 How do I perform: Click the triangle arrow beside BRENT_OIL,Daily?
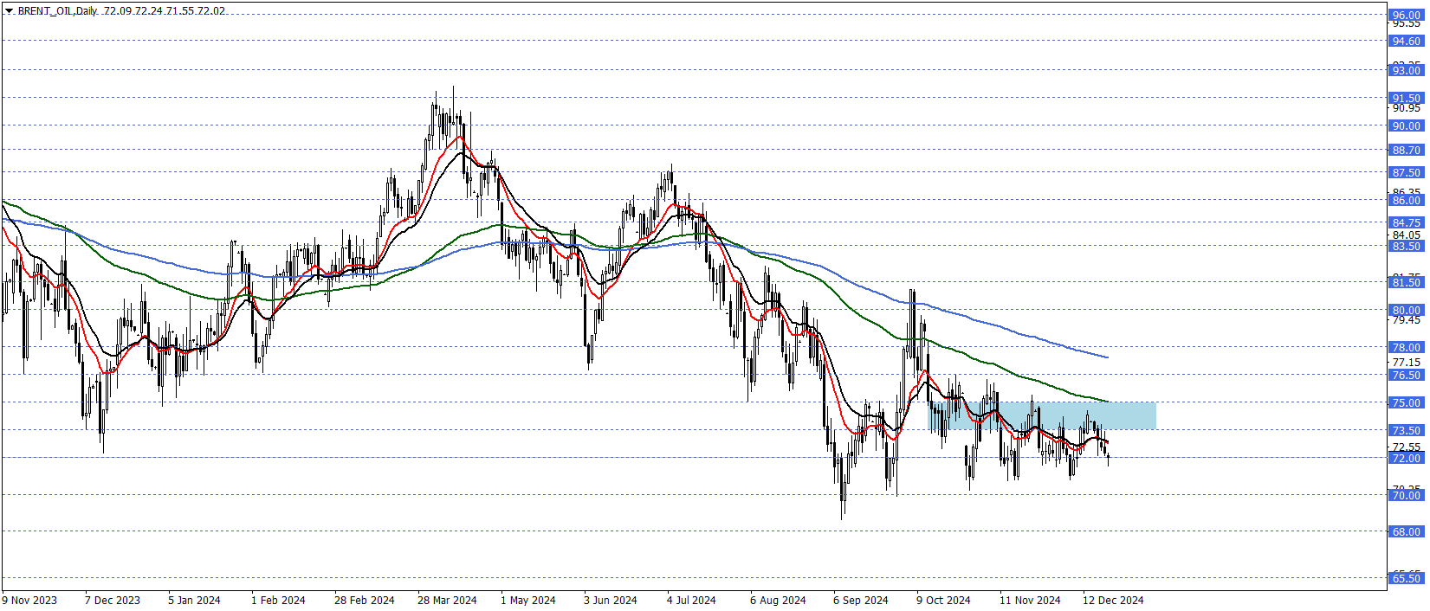(x=10, y=11)
